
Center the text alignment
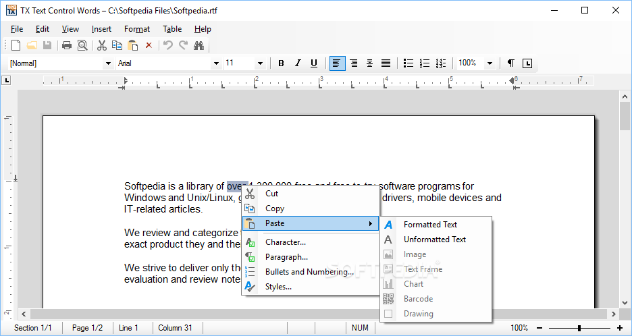point(369,63)
